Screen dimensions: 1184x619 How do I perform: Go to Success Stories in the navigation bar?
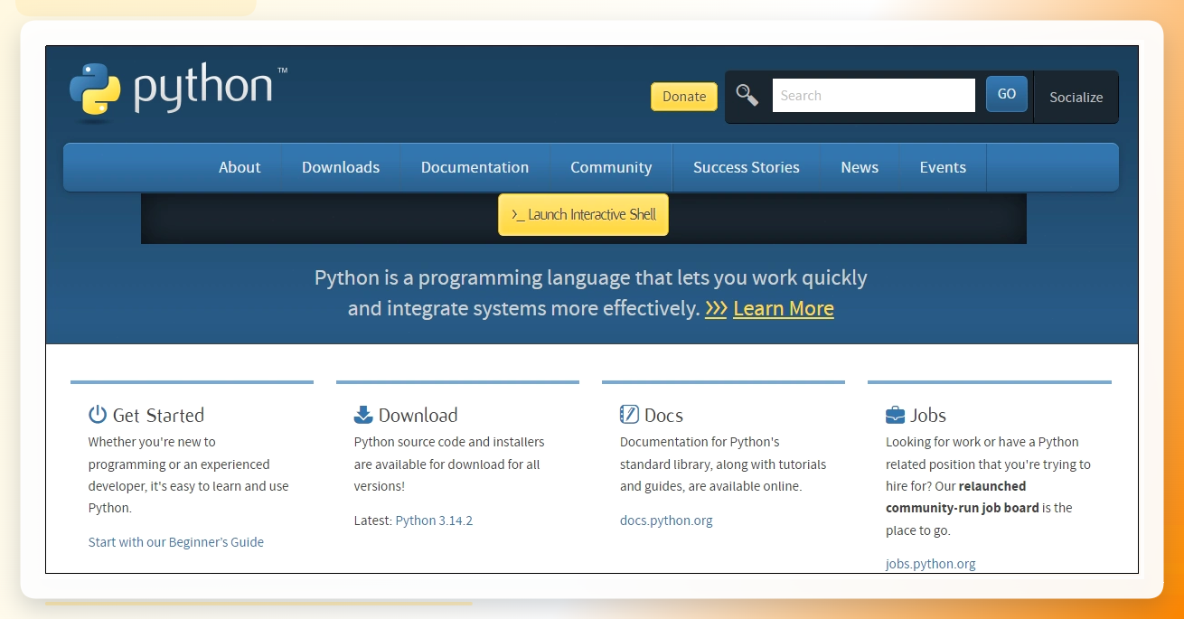click(x=747, y=167)
